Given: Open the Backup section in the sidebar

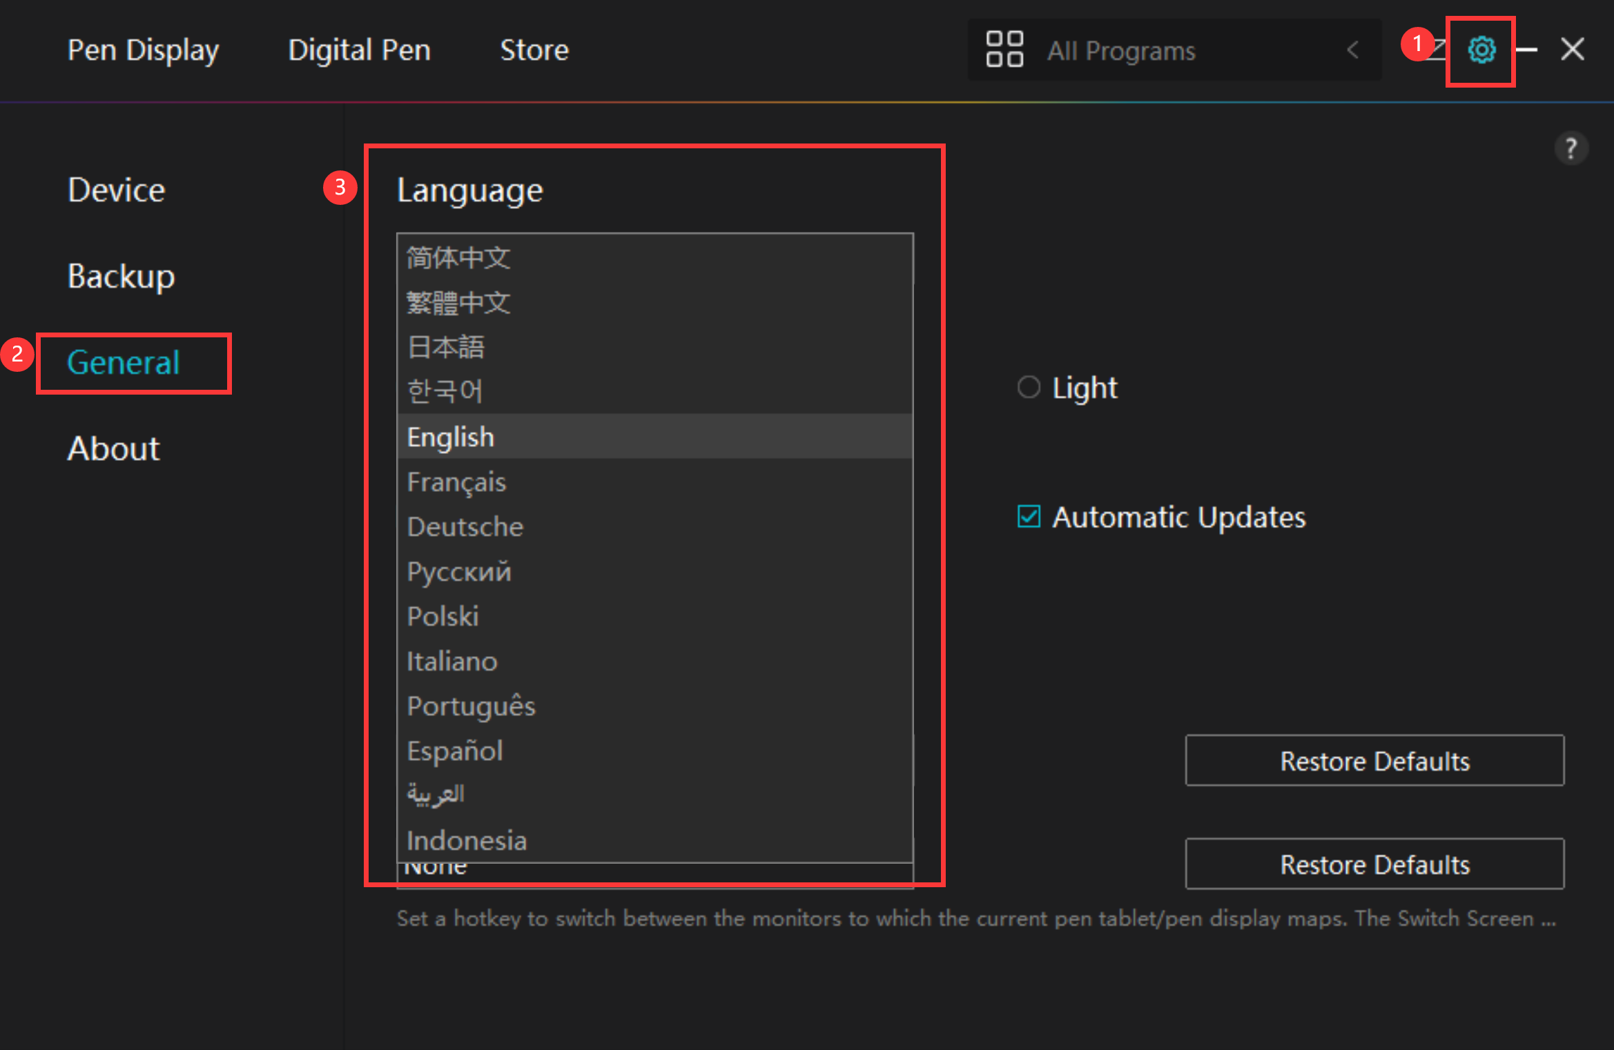Looking at the screenshot, I should 121,276.
